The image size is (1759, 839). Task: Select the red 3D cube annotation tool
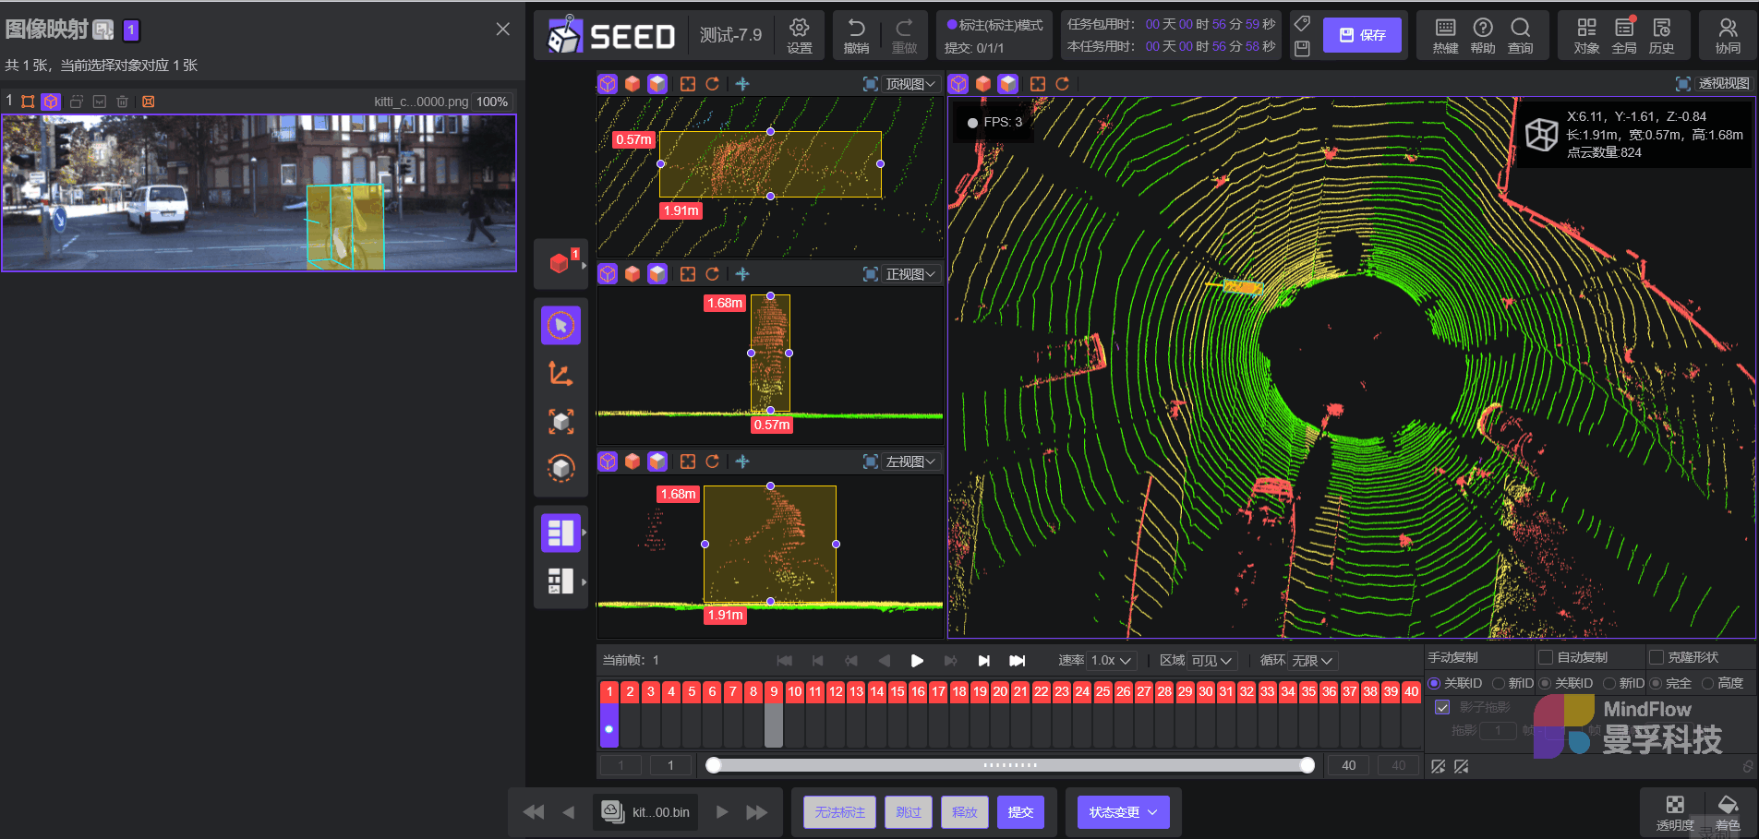(560, 263)
